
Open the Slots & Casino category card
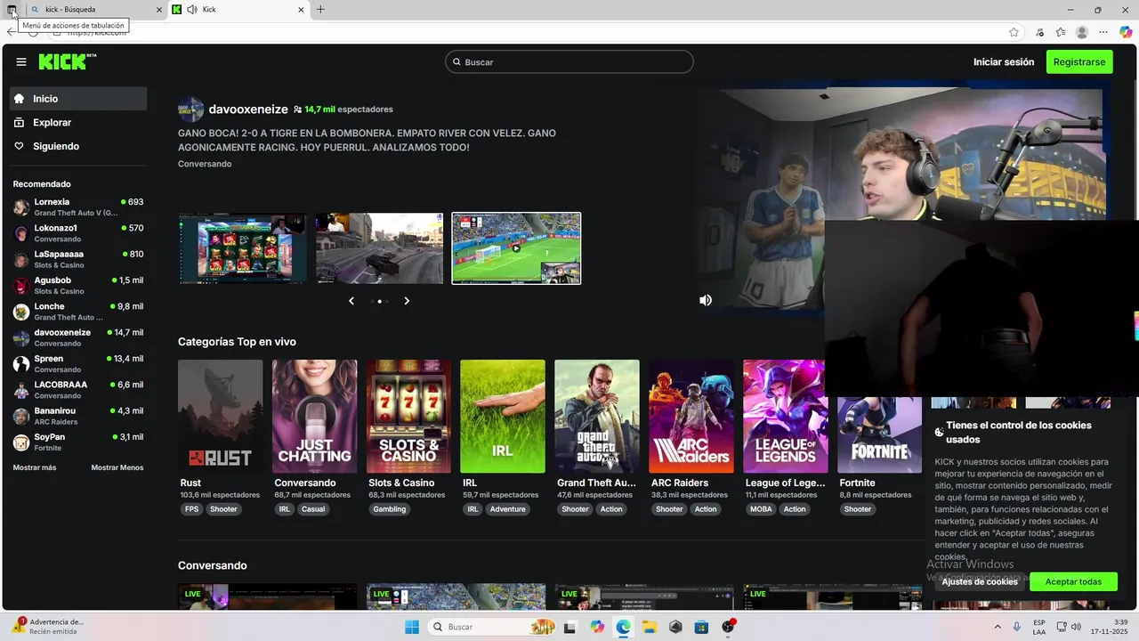click(408, 416)
